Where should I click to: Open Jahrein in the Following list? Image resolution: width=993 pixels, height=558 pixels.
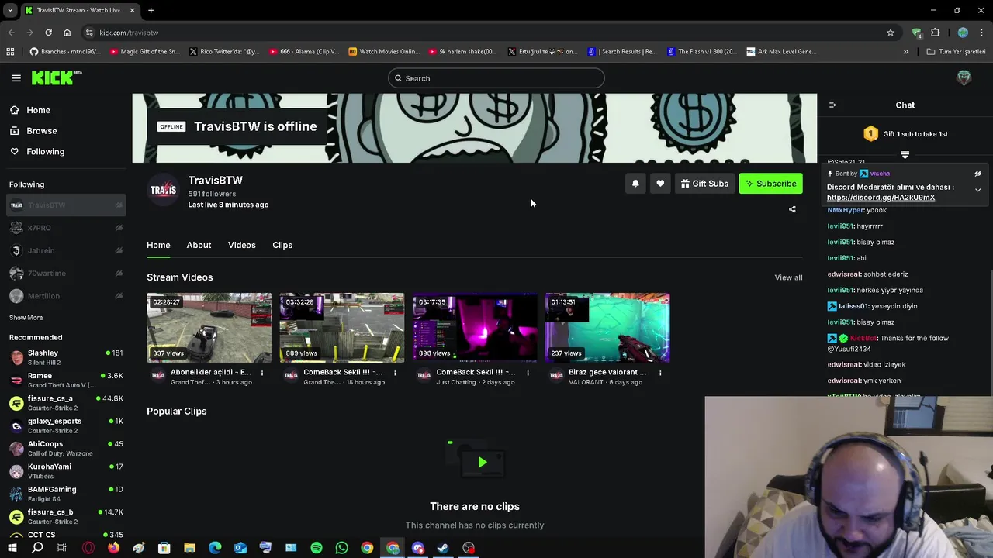click(66, 250)
